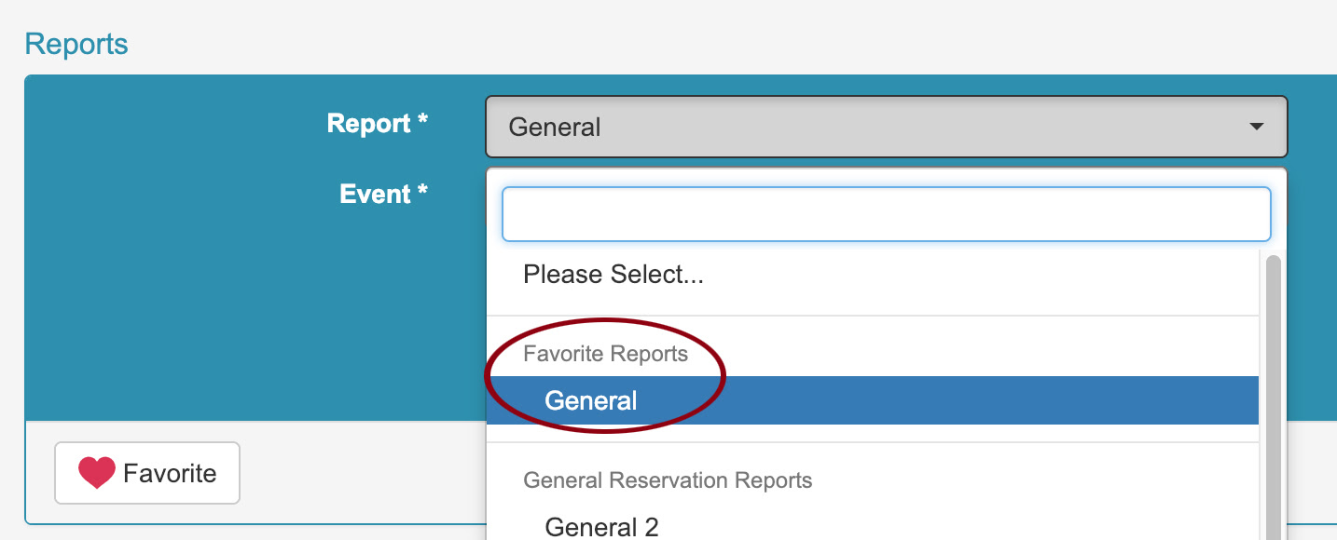
Task: Click the Favorite Reports group header
Action: tap(605, 354)
